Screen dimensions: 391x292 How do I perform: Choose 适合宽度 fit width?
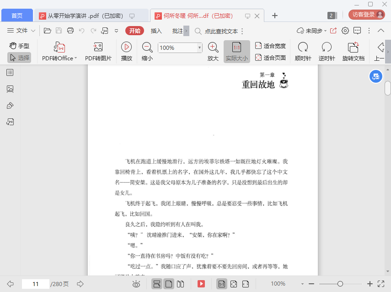coord(270,46)
